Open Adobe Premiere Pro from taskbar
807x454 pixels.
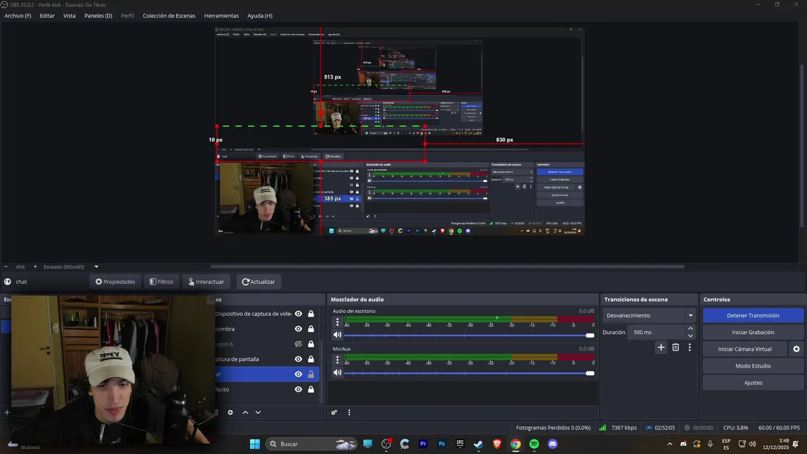pos(423,444)
